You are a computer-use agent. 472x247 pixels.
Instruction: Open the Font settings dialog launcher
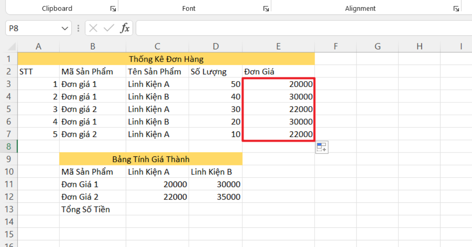[266, 9]
